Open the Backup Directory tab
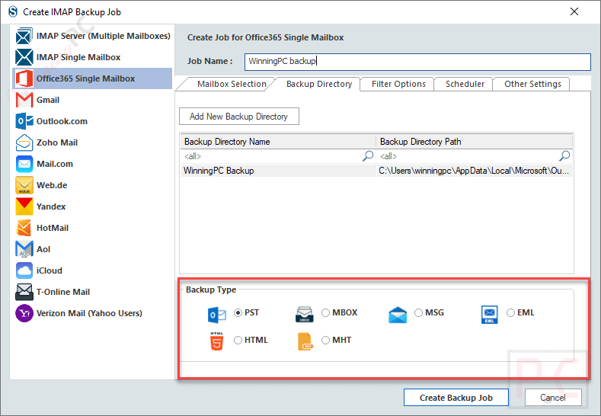The height and width of the screenshot is (416, 601). coord(319,84)
